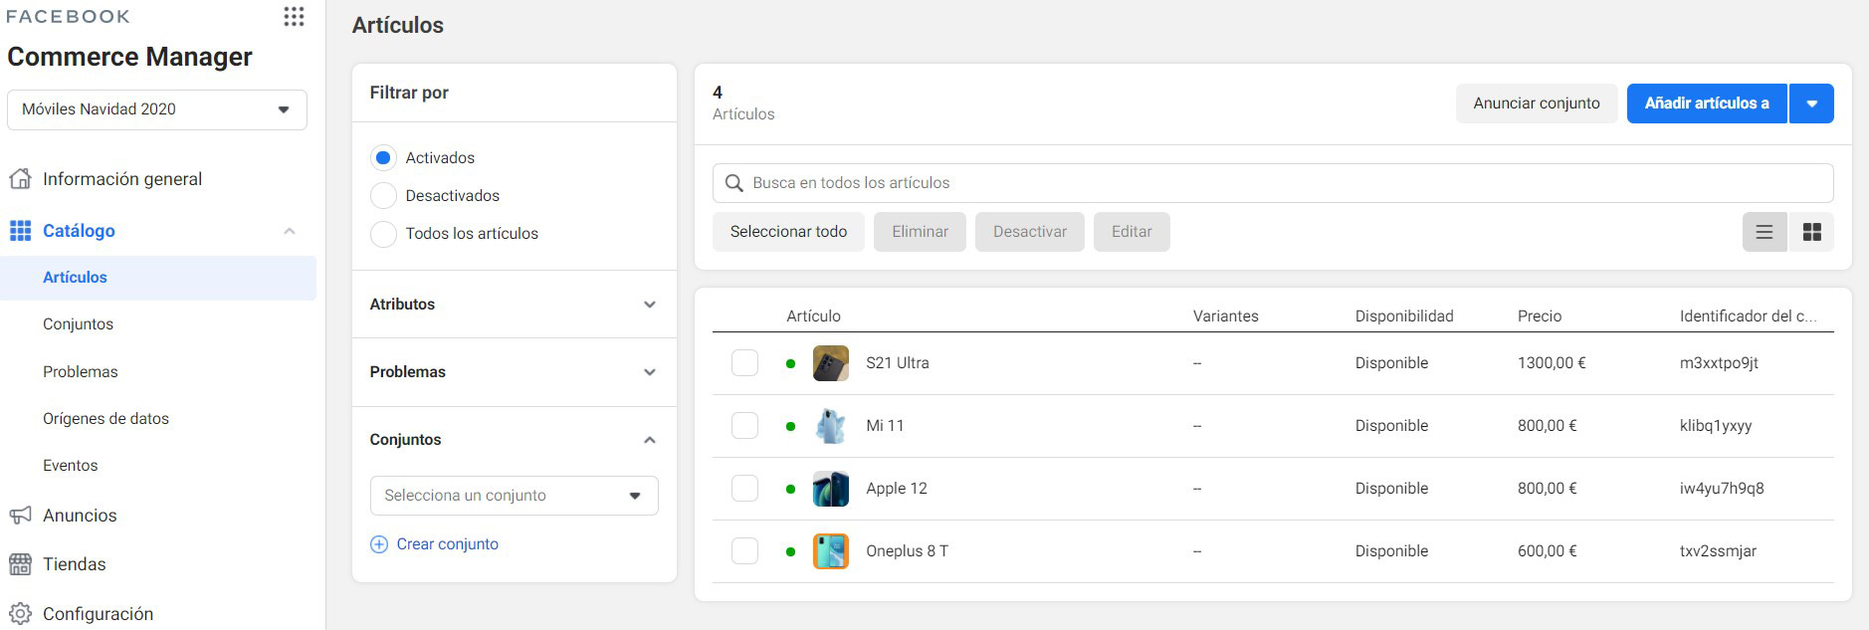Open the Facebook apps grid menu
The width and height of the screenshot is (1869, 630).
click(x=294, y=16)
